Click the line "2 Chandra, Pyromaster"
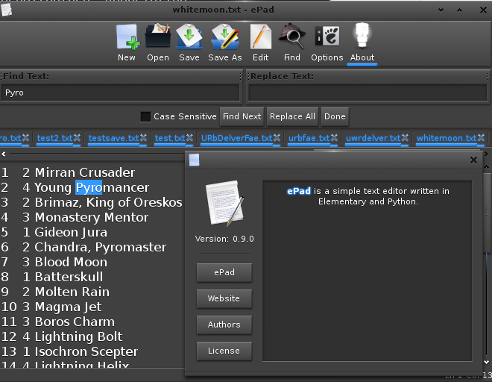 [94, 247]
